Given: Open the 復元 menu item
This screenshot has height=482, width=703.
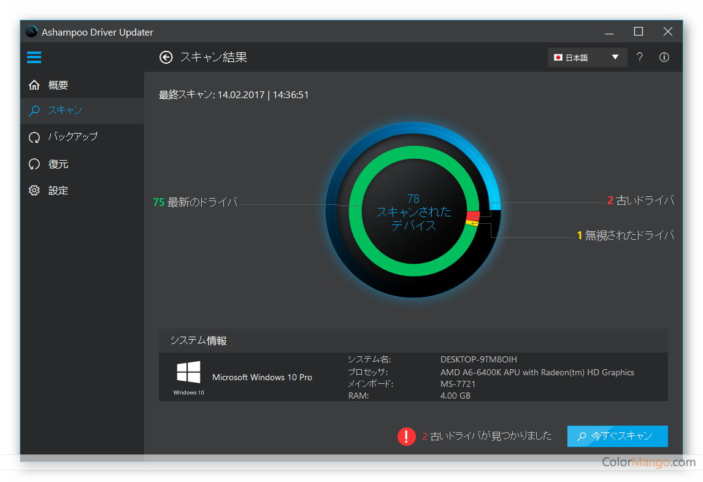Looking at the screenshot, I should coord(58,164).
